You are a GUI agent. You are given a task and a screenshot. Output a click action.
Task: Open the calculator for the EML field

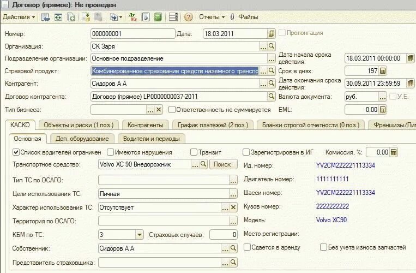click(x=383, y=109)
